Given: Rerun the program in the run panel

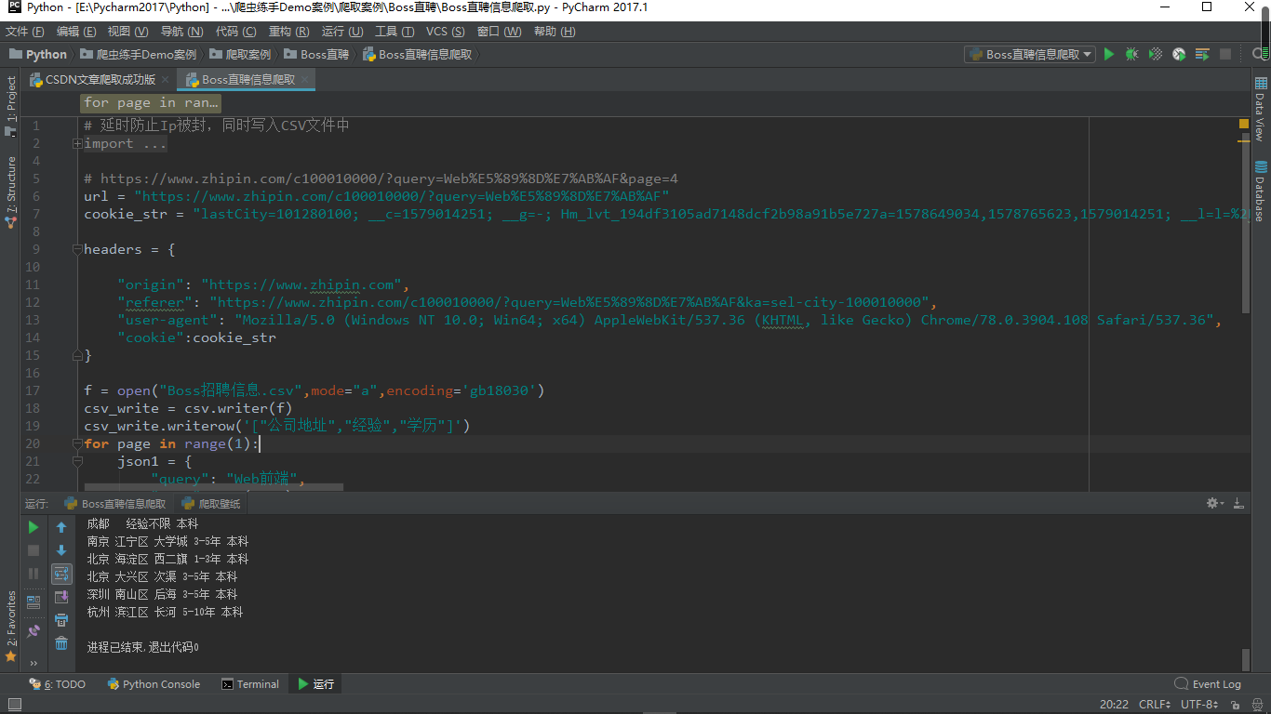Looking at the screenshot, I should [x=33, y=527].
